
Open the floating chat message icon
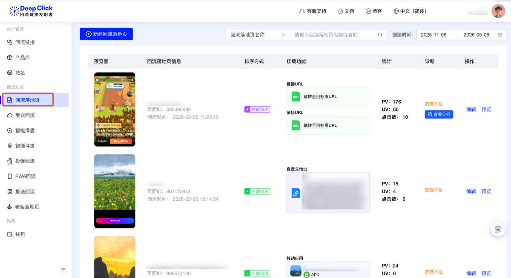[x=498, y=229]
